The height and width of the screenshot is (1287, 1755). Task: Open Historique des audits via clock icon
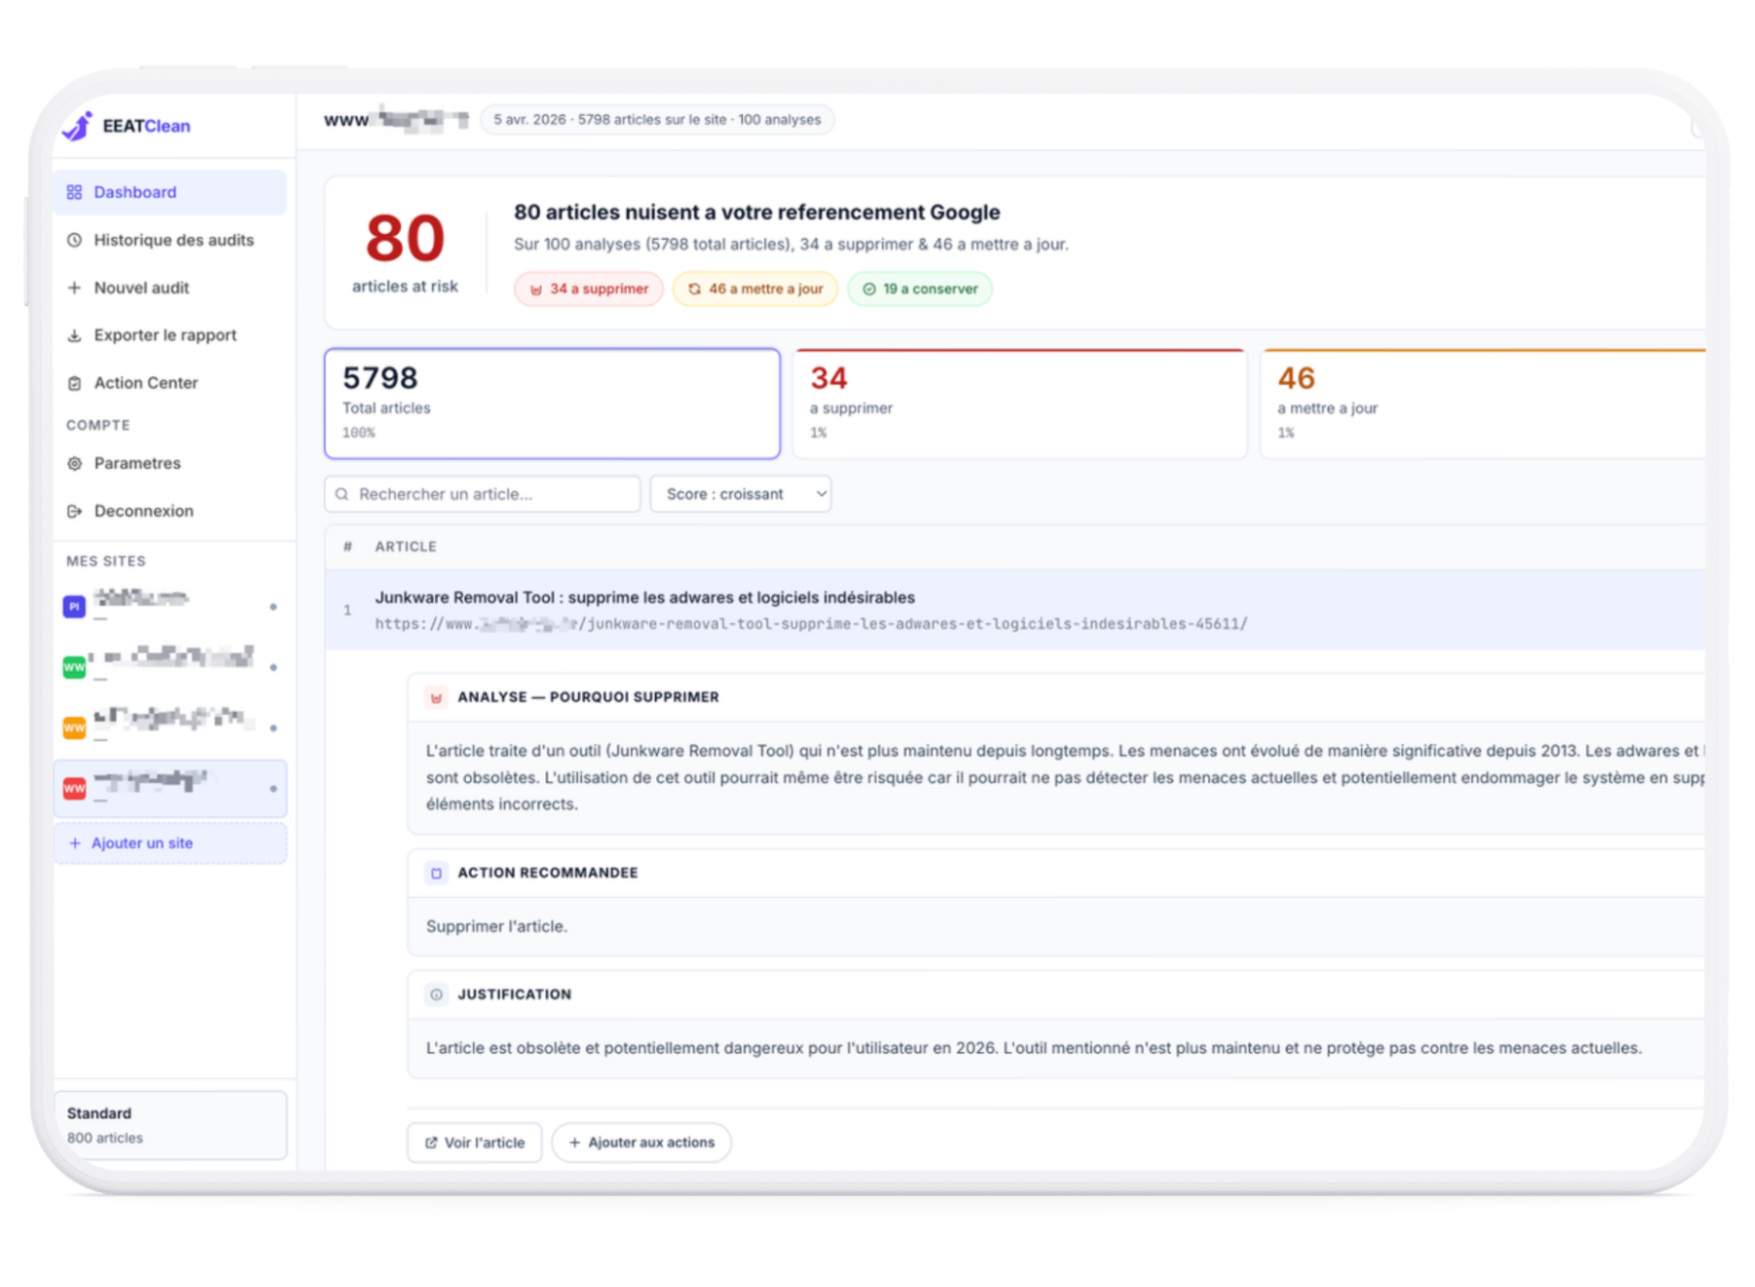coord(75,240)
